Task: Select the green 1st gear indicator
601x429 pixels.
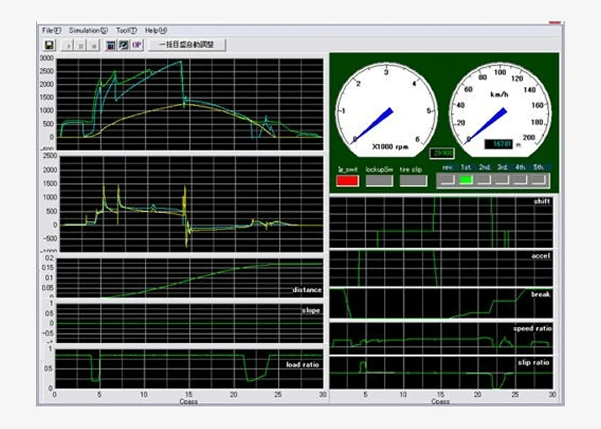Action: tap(466, 180)
